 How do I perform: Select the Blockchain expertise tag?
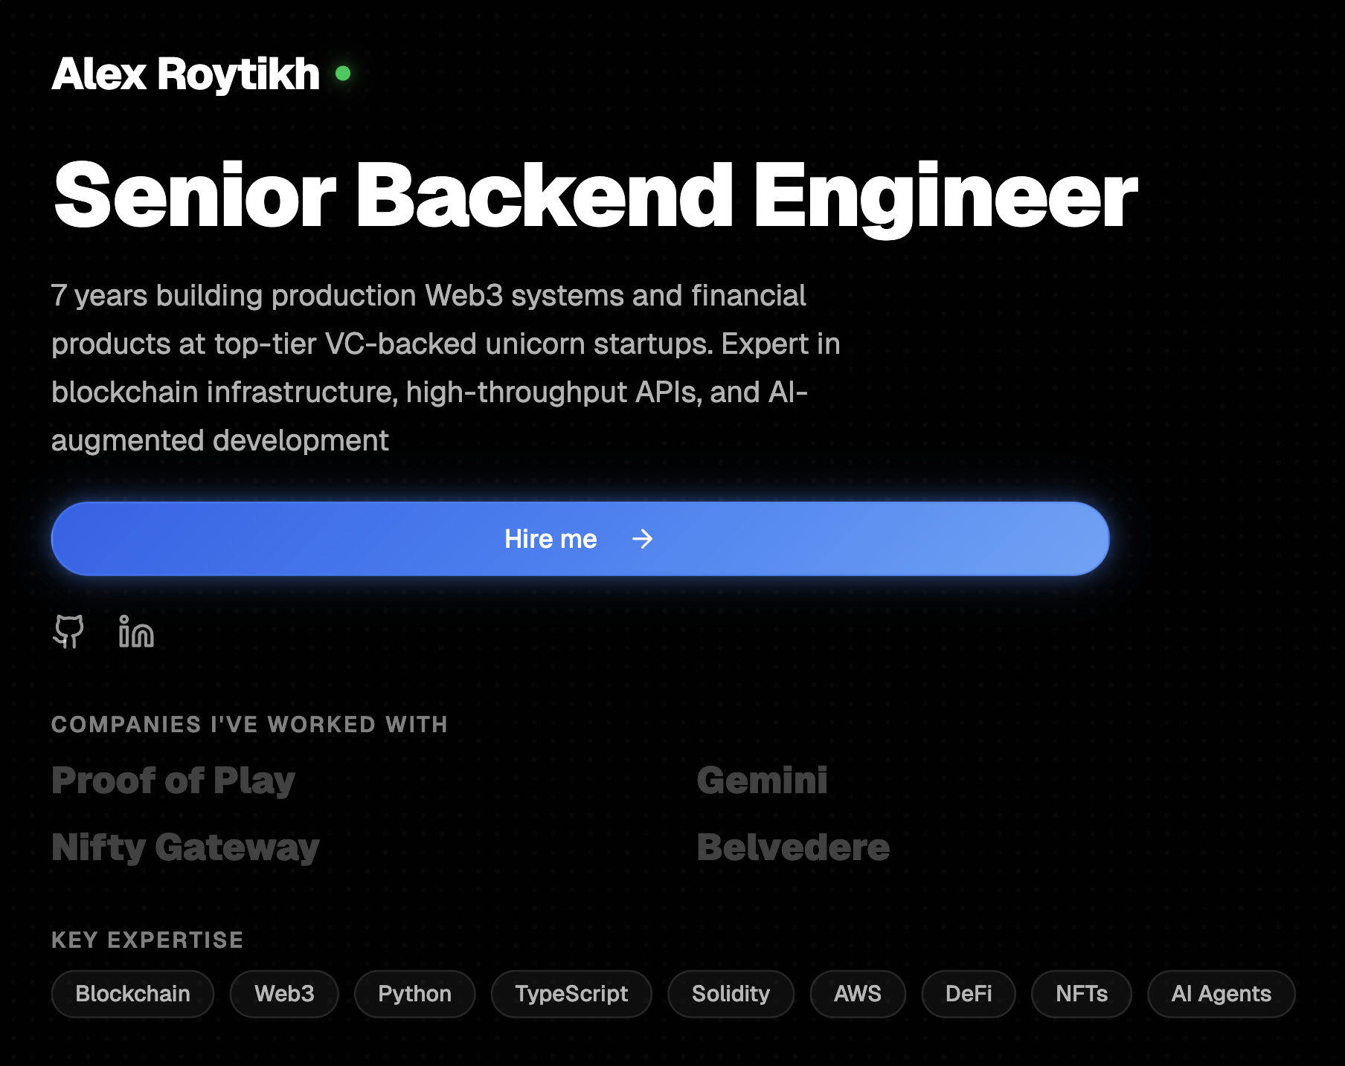point(132,994)
